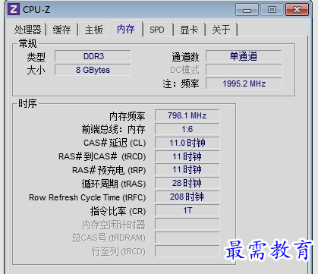This screenshot has height=274, width=318.
Task: Click the 时序 group heading
Action: tap(27, 103)
